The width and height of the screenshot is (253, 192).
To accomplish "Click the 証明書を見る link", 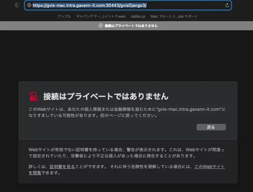I will tap(62, 167).
